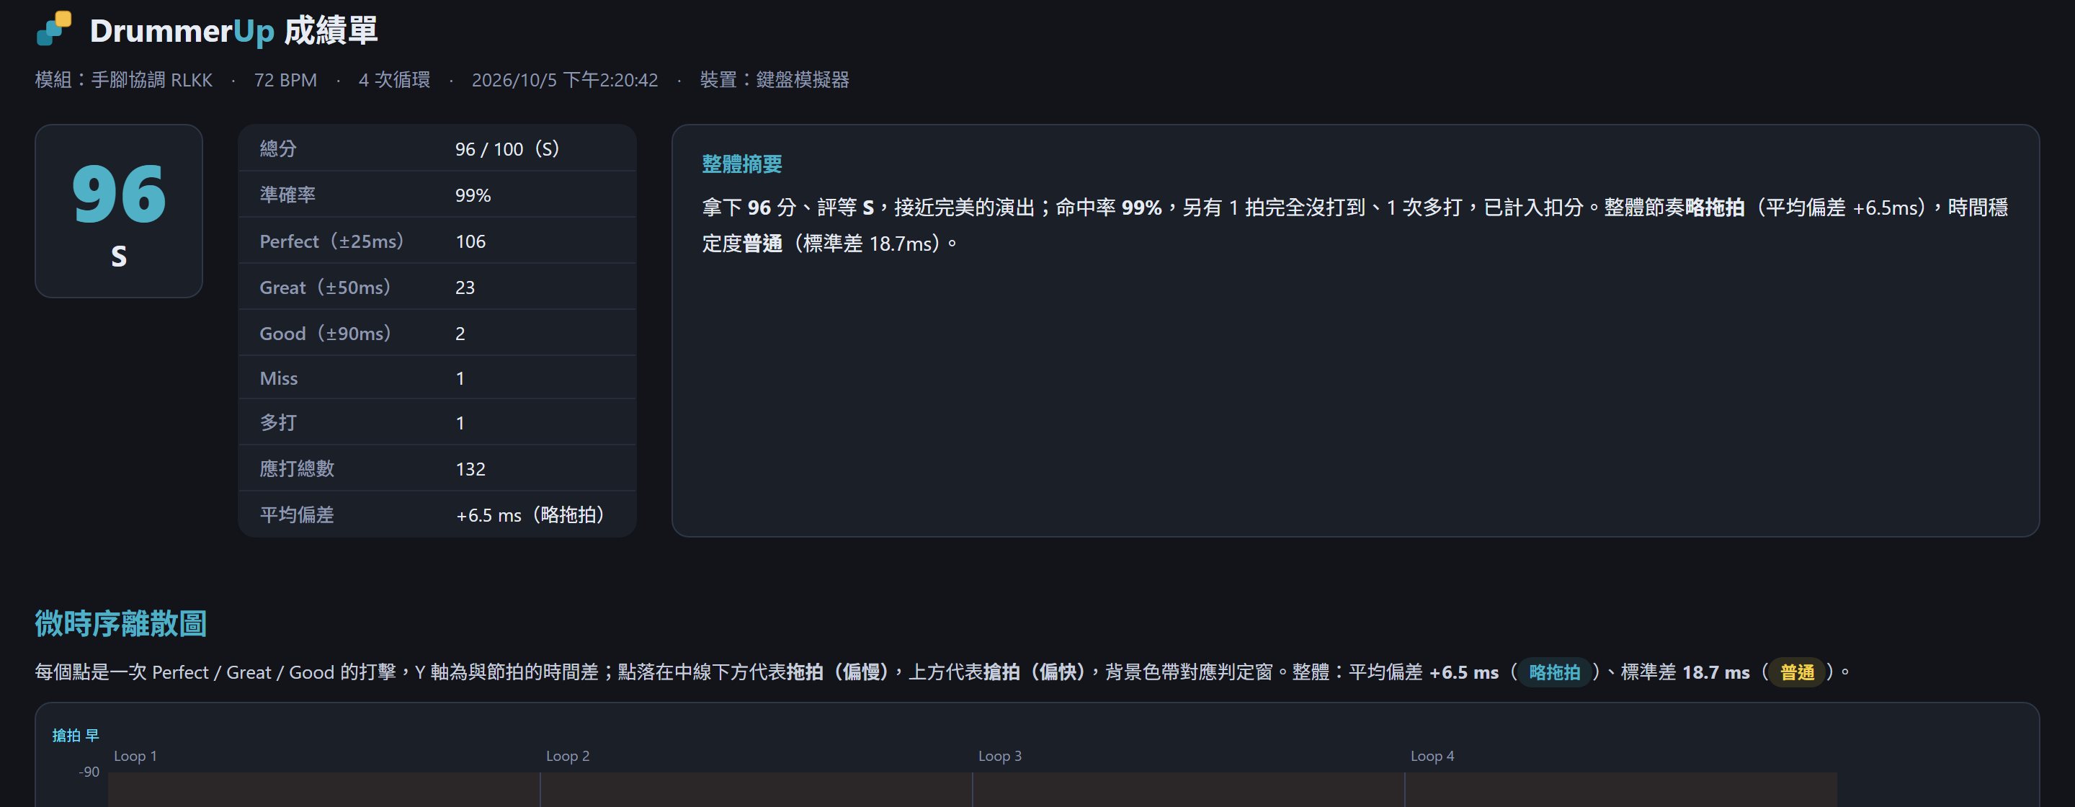Click the +6.5 ms (略拖拍) table value

point(531,514)
